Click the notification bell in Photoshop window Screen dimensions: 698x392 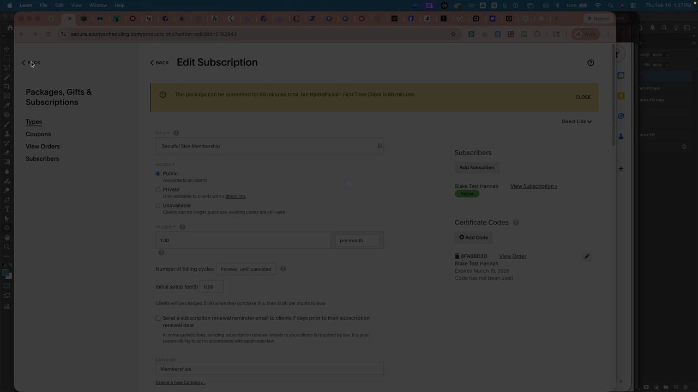[x=652, y=27]
